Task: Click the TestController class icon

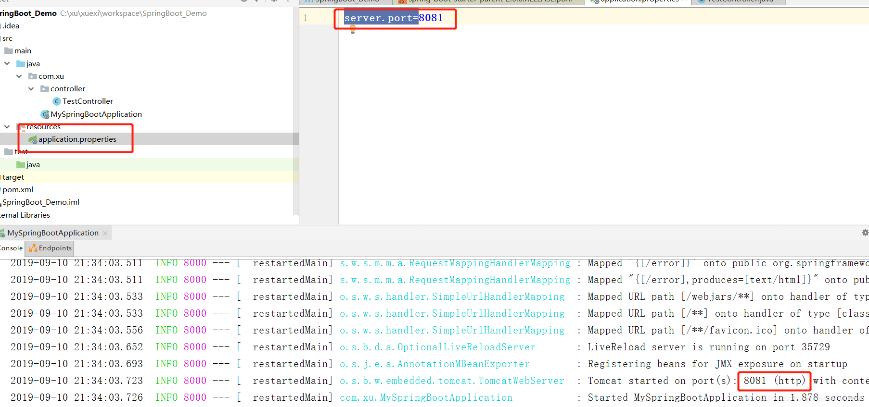Action: point(57,101)
